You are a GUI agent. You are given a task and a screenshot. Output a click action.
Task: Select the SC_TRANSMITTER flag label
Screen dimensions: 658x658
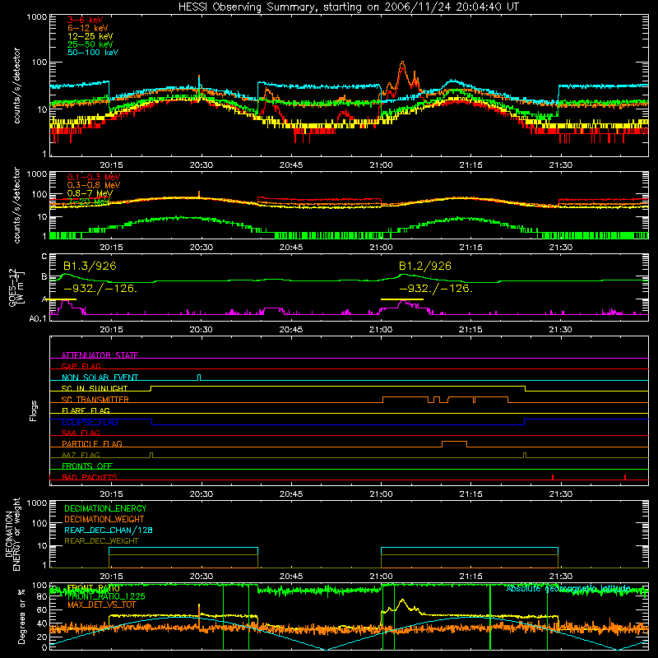point(95,400)
